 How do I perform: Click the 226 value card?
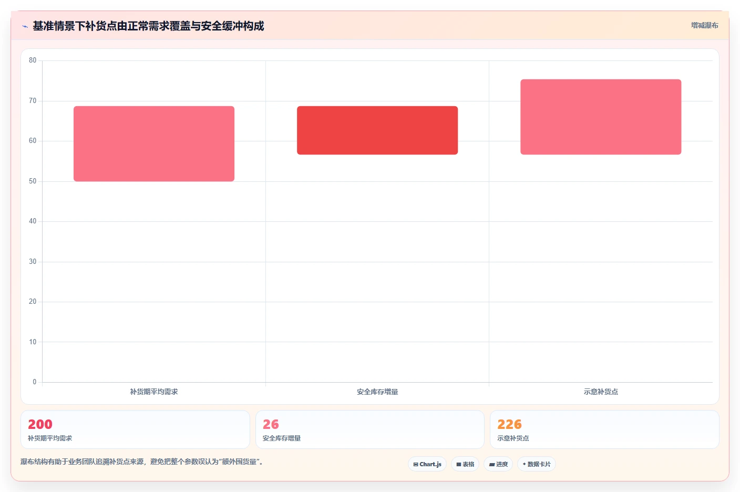pos(604,429)
